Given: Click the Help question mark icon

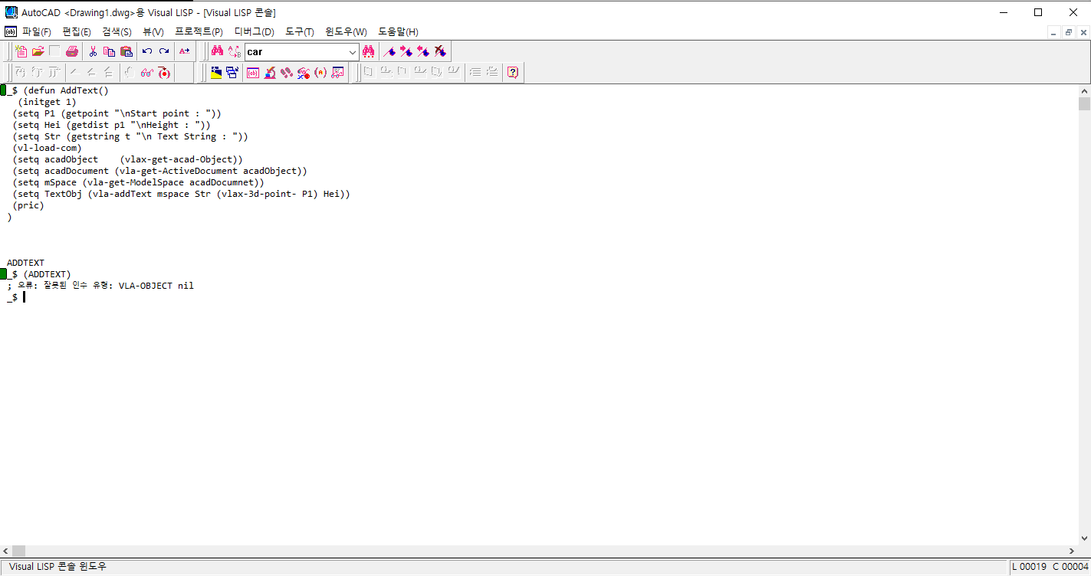Looking at the screenshot, I should pyautogui.click(x=513, y=73).
